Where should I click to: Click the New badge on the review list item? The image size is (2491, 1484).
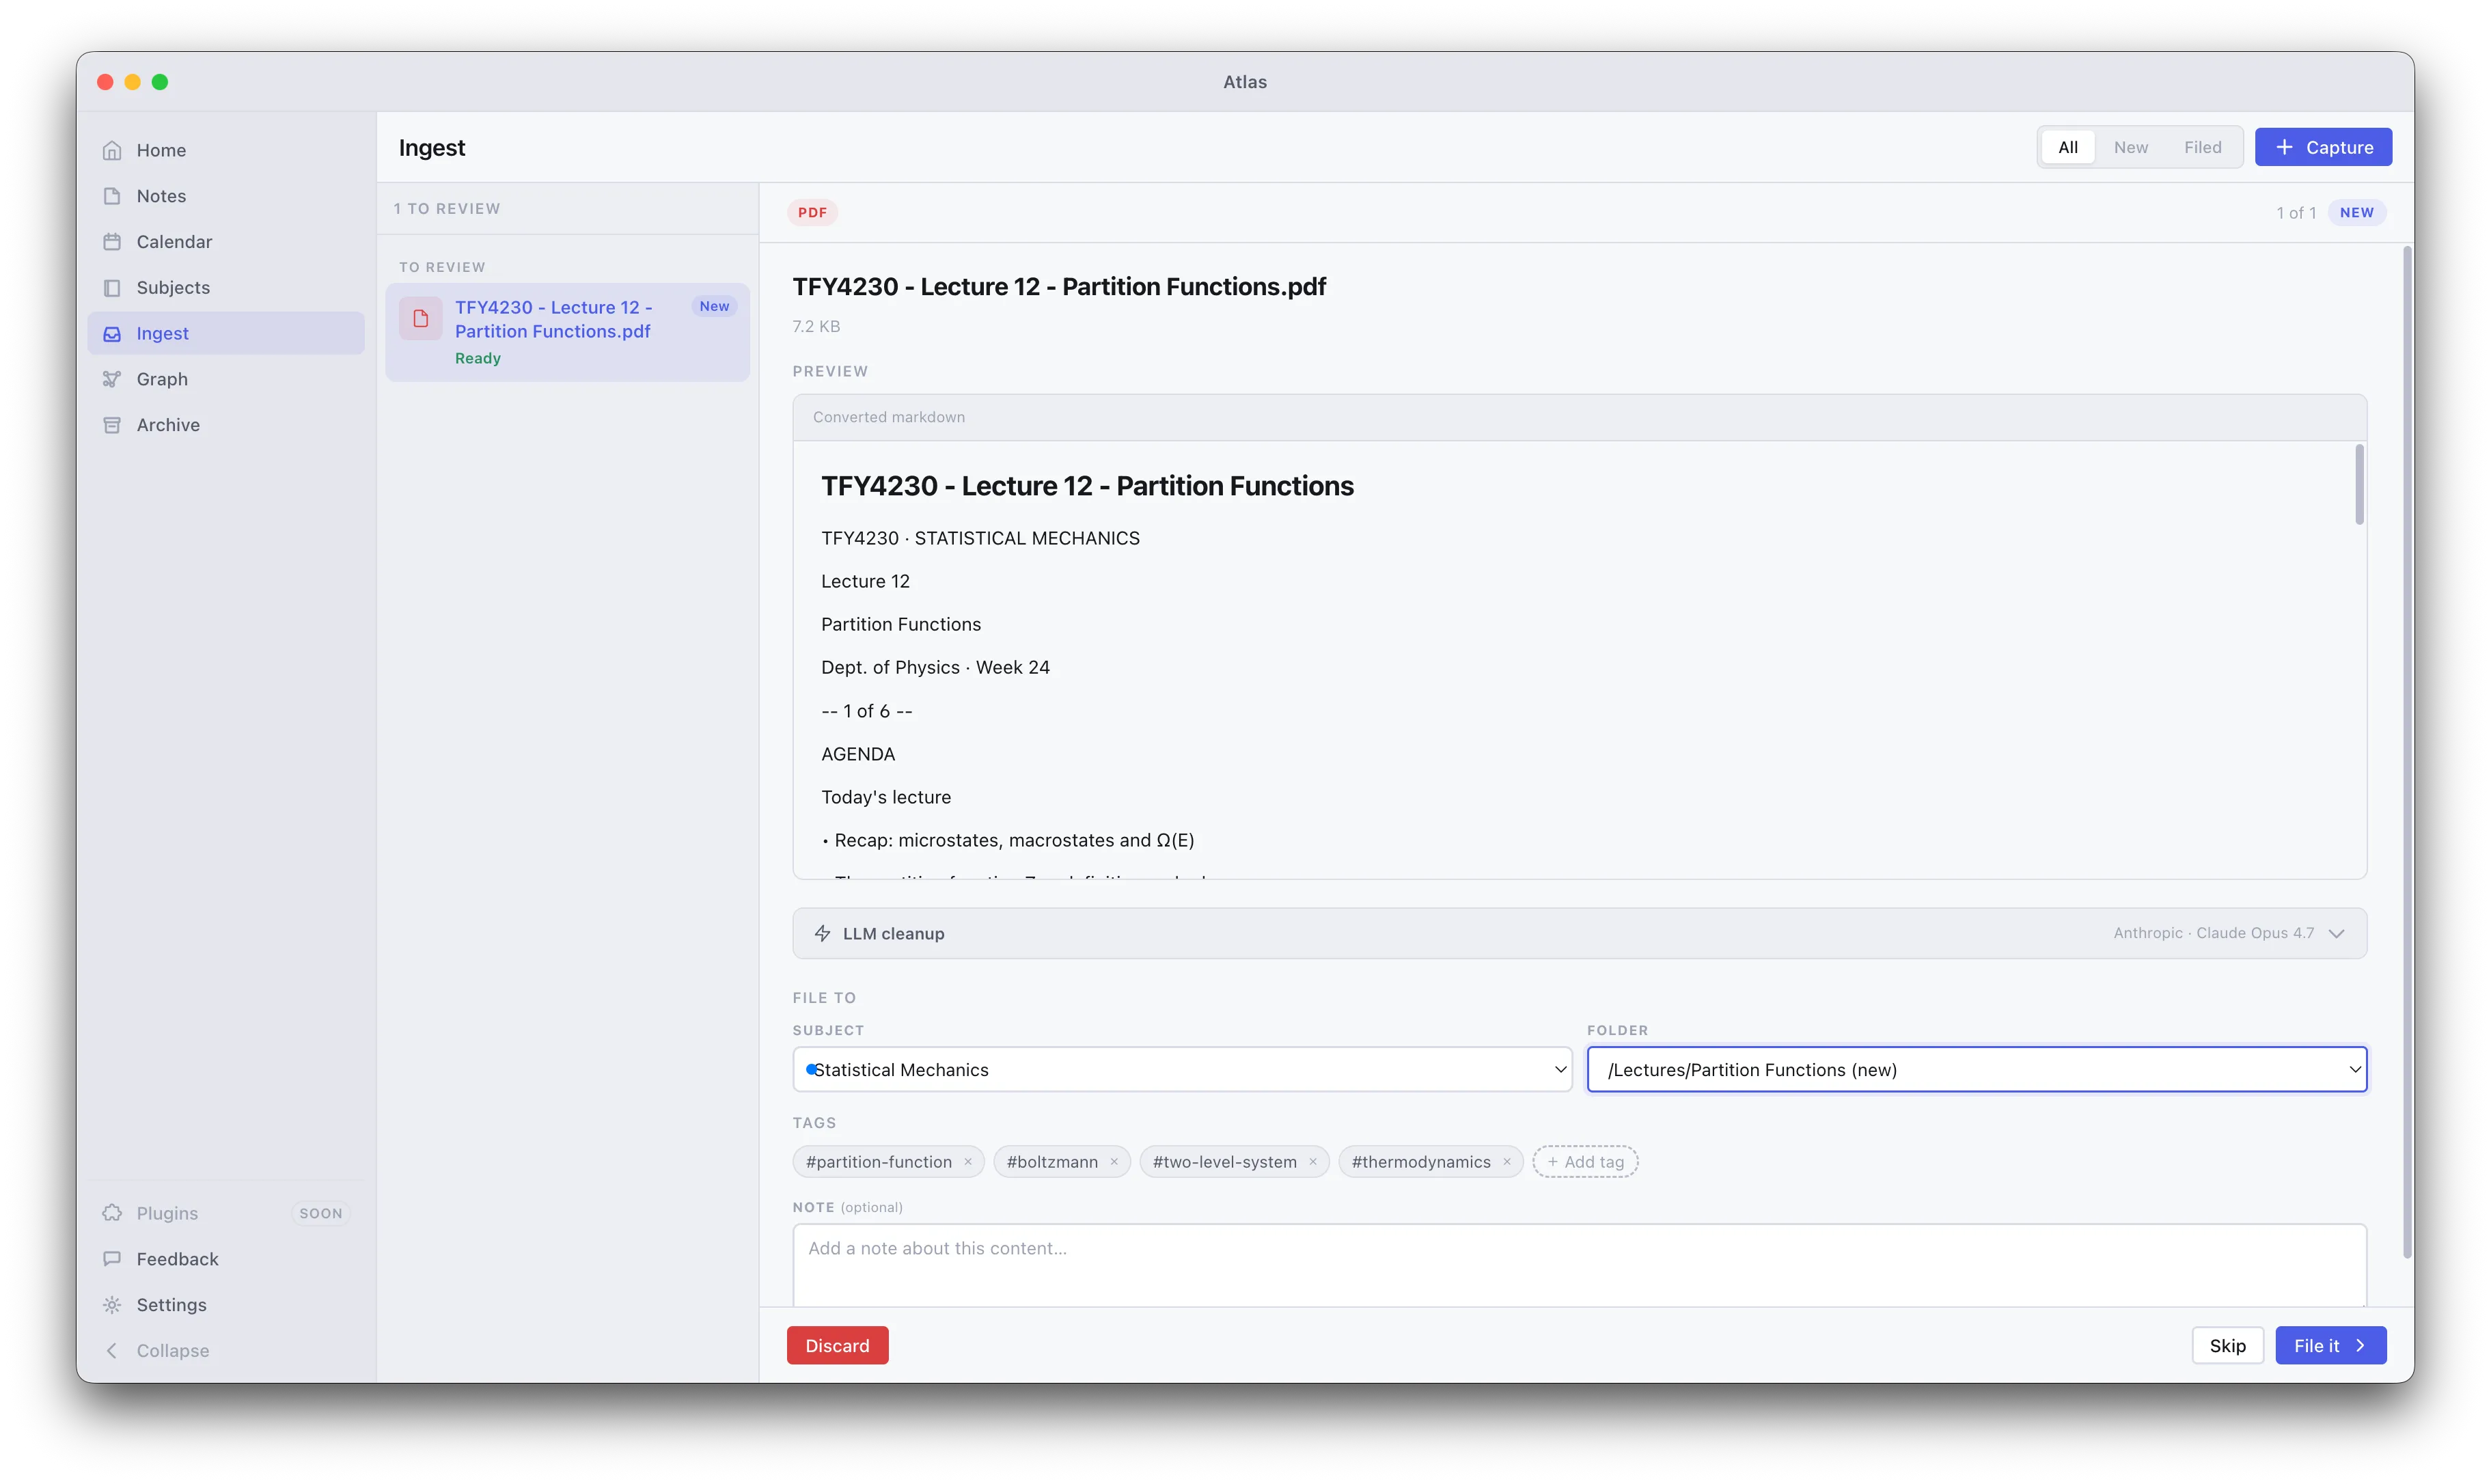coord(714,307)
